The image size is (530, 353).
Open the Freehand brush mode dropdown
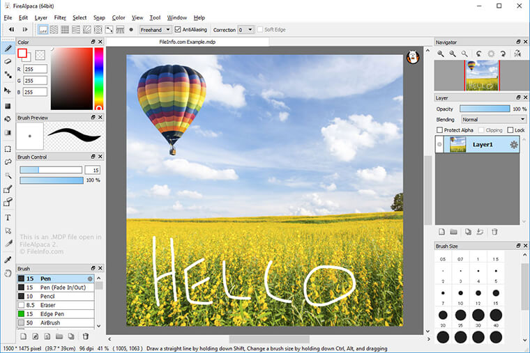point(155,30)
